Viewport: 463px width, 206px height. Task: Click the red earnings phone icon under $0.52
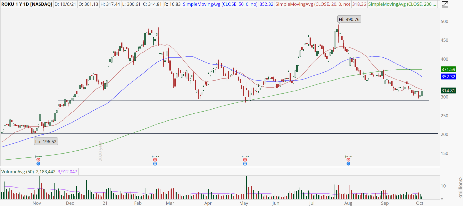tap(348, 160)
